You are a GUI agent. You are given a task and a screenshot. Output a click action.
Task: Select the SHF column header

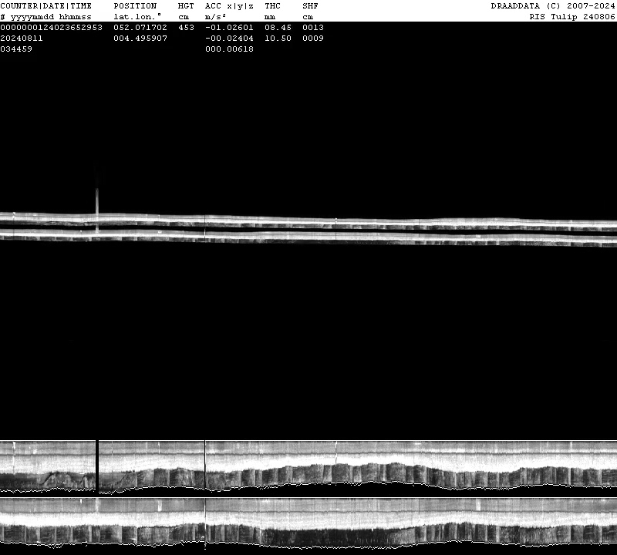click(x=310, y=5)
